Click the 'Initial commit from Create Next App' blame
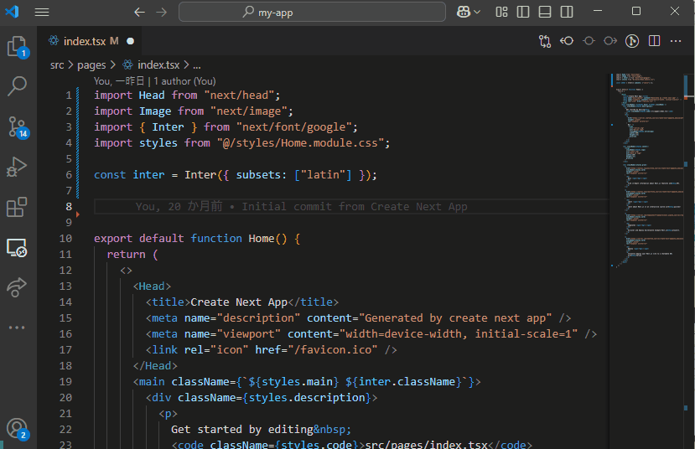 coord(355,207)
